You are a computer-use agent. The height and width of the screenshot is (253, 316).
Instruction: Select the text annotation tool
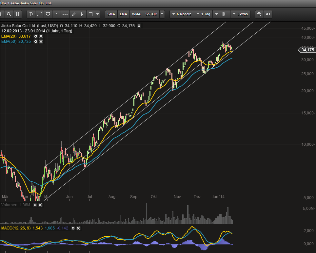tap(31, 14)
